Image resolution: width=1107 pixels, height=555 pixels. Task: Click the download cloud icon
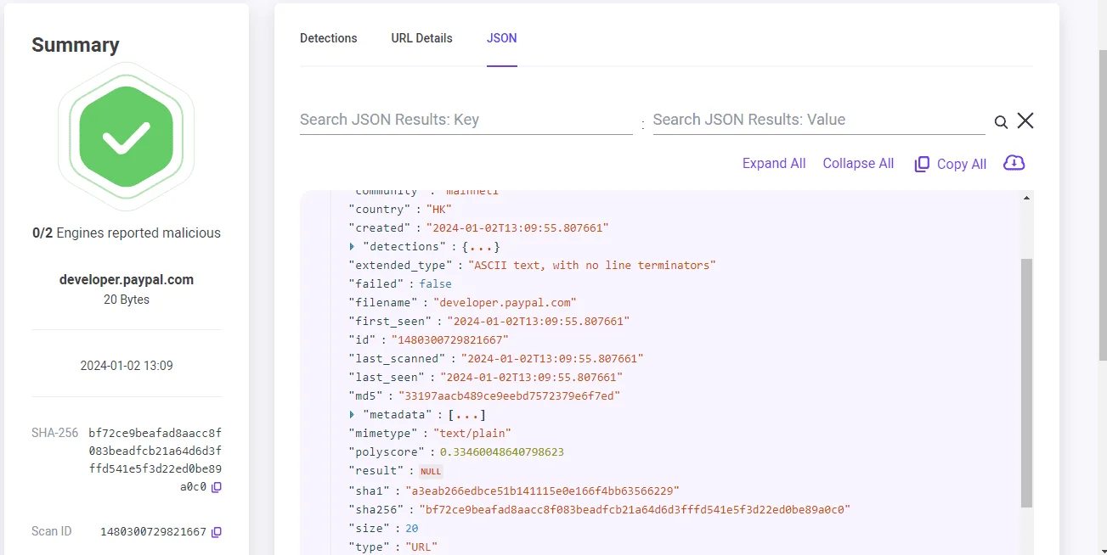(1014, 163)
